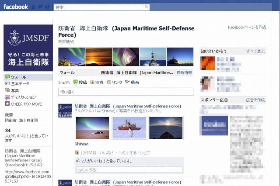280x186 pixels.
Task: Click the sidebar 写真 photo icon
Action: tap(7, 90)
